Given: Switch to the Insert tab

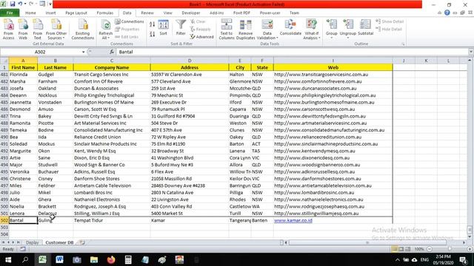Looking at the screenshot, I should (x=51, y=13).
